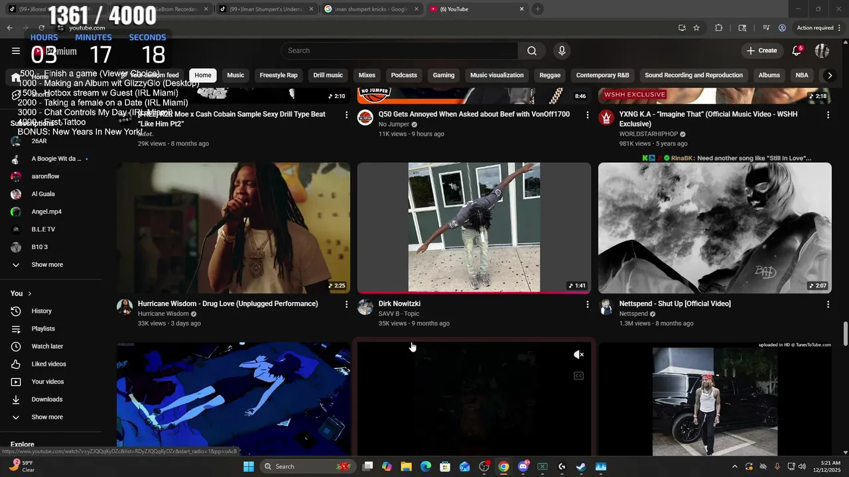The width and height of the screenshot is (849, 477).
Task: Open the Windows Start menu
Action: [x=248, y=466]
